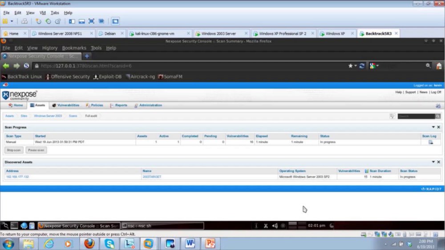Image resolution: width=445 pixels, height=250 pixels.
Task: Select nsc : nsc.sh taskbar window
Action: (x=162, y=226)
